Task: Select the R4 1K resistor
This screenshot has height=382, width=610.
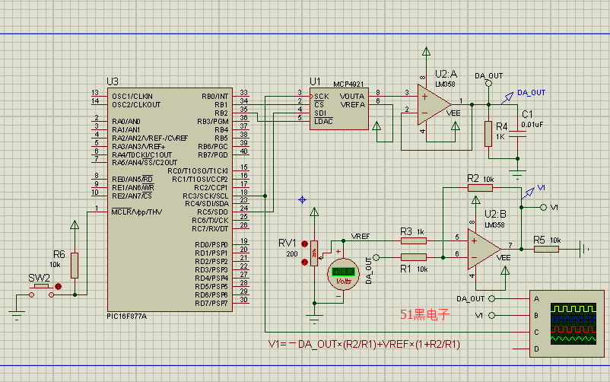Action: pyautogui.click(x=488, y=133)
